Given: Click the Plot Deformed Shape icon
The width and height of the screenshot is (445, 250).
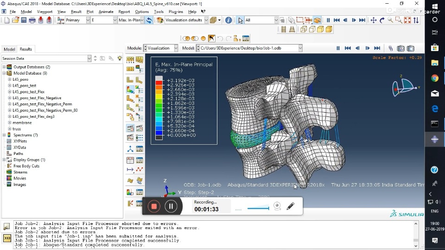Looking at the screenshot, I should [x=139, y=80].
